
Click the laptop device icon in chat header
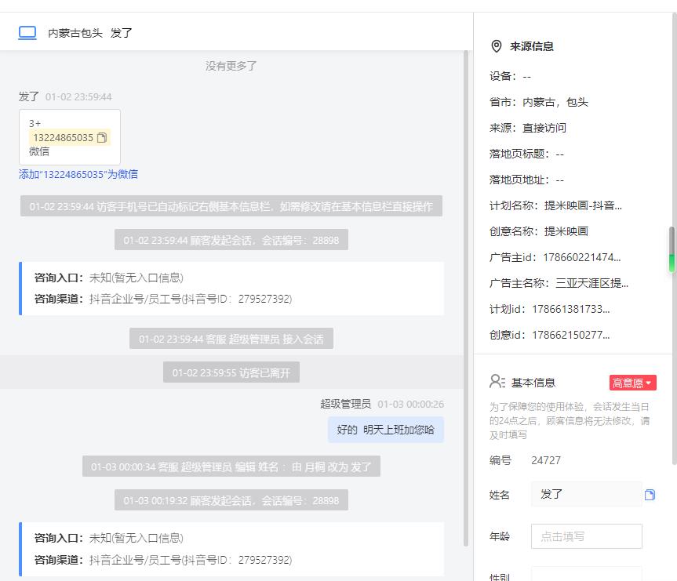[27, 33]
